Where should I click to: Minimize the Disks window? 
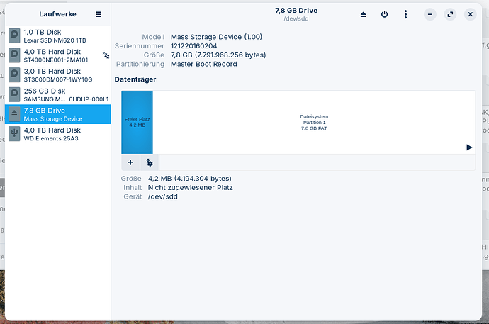click(430, 14)
